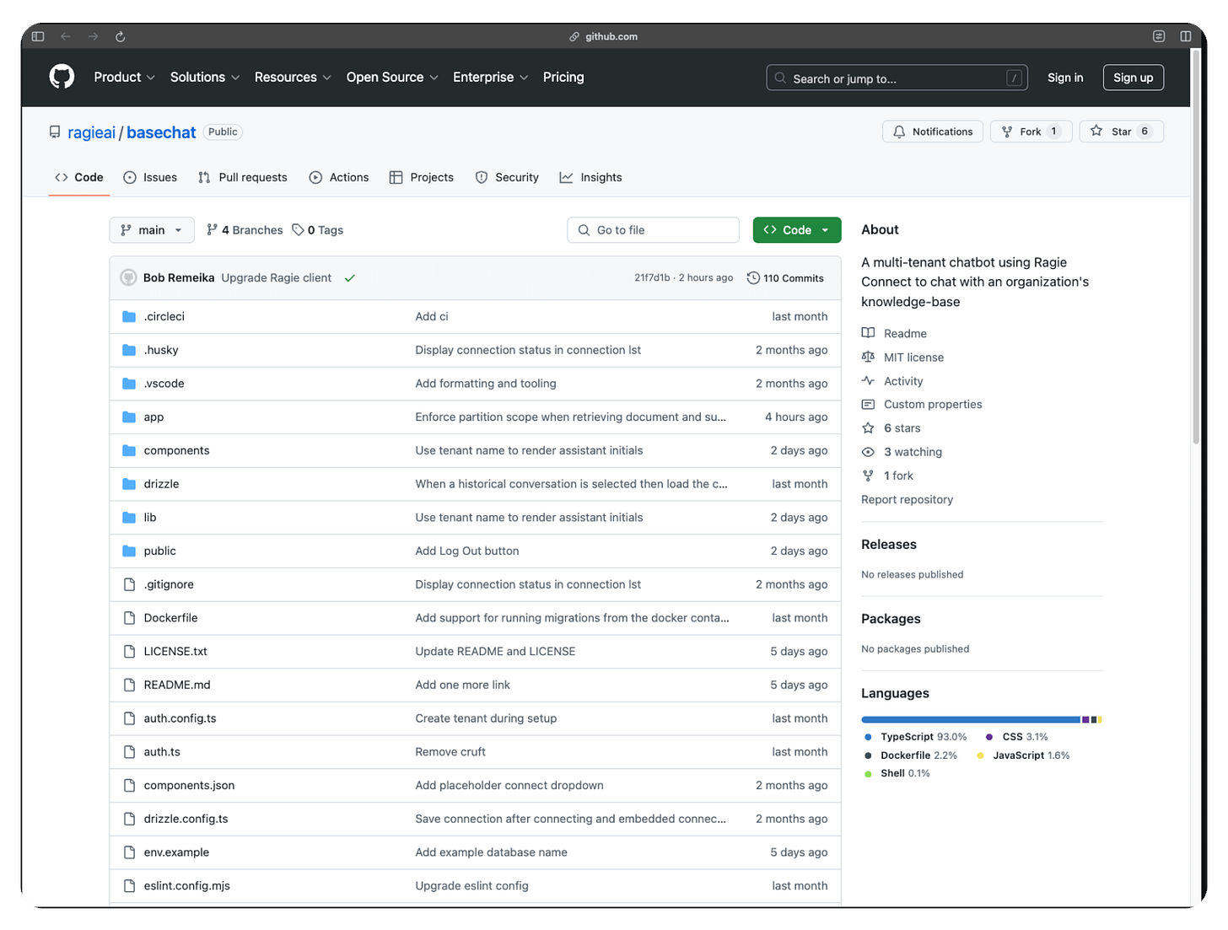Viewport: 1228px width, 930px height.
Task: Click the notifications bell icon
Action: pos(899,132)
